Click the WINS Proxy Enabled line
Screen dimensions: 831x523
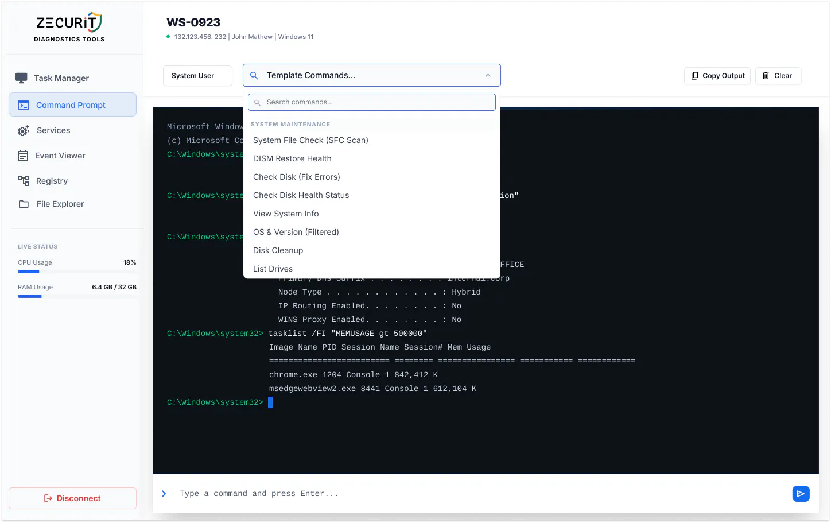click(370, 320)
